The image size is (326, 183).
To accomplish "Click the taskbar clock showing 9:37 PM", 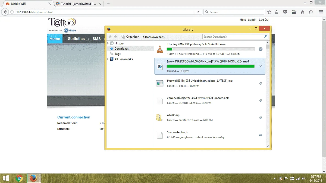I will click(315, 178).
